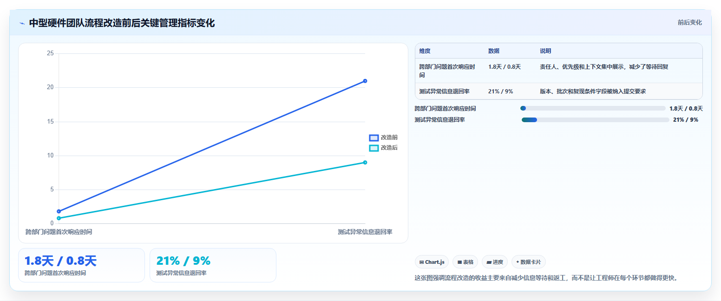The height and width of the screenshot is (301, 721).
Task: Click the page title 中型硬件团队流程改造前后关键管理指标变化
Action: click(122, 23)
